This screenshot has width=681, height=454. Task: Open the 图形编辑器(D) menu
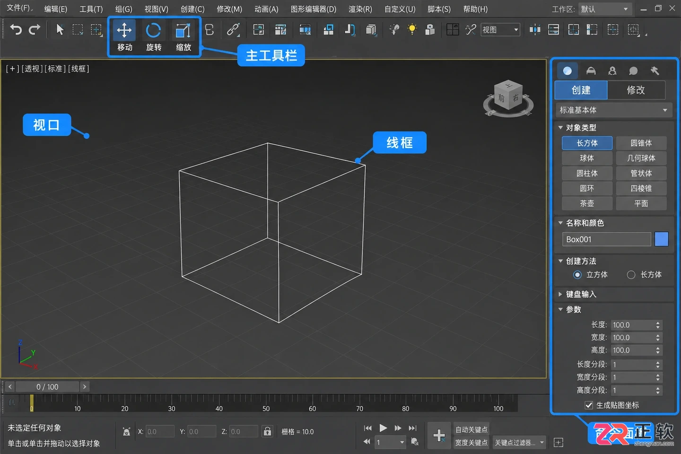[x=313, y=9]
